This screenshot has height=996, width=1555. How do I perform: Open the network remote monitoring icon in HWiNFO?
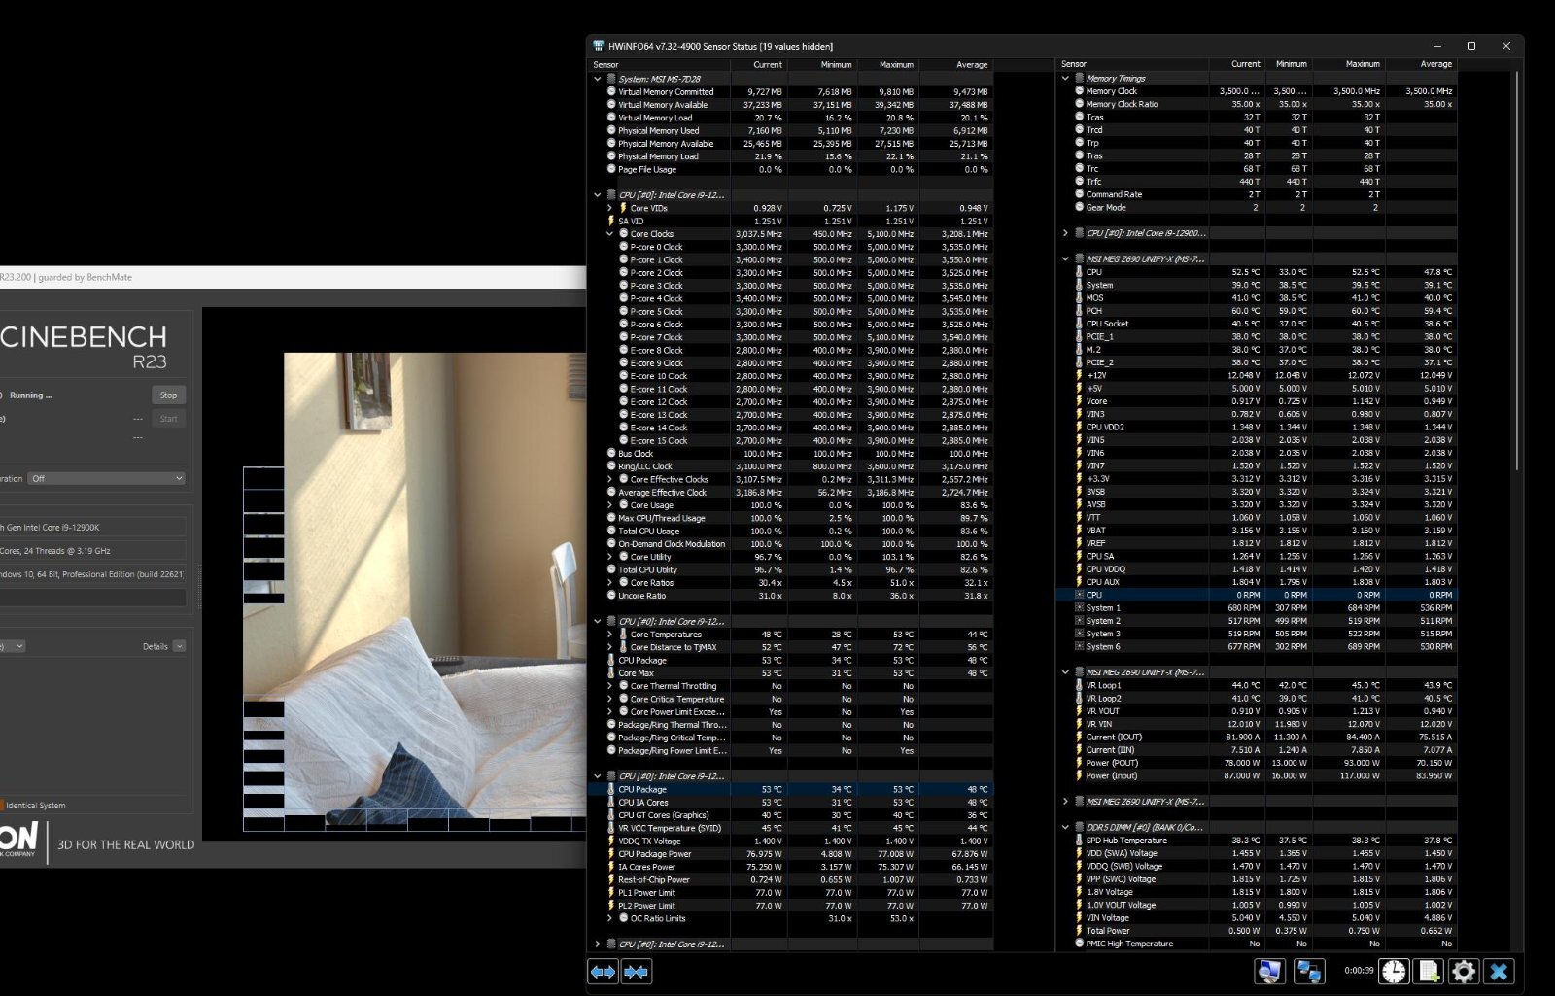pos(1309,971)
